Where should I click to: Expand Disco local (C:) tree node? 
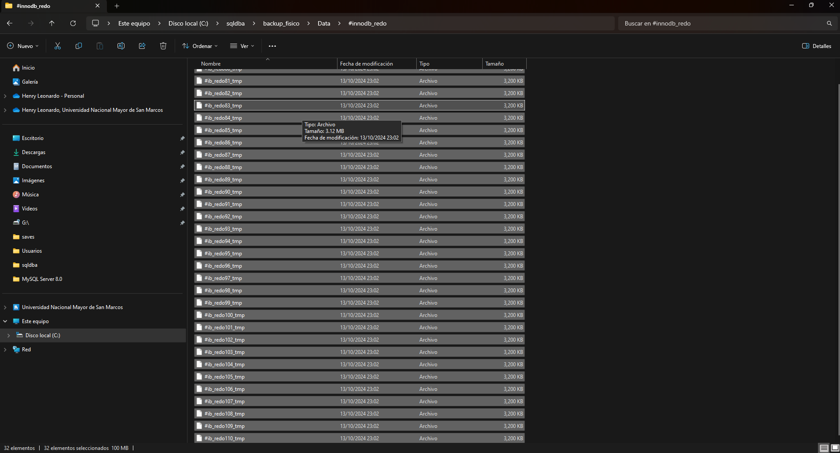(x=9, y=335)
